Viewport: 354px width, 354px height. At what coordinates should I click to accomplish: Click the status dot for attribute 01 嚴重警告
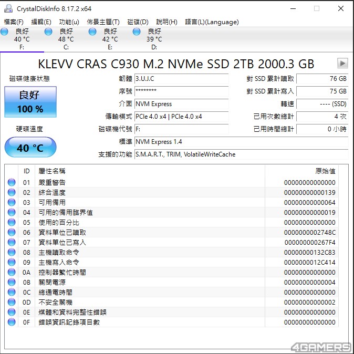point(12,182)
